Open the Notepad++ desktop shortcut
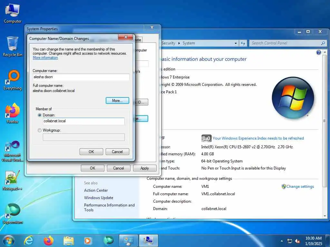Screen dimensions: 330x247 click(x=13, y=180)
